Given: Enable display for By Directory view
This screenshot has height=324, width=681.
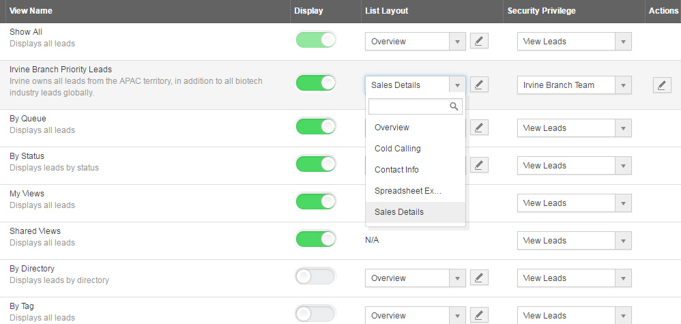Looking at the screenshot, I should point(316,276).
